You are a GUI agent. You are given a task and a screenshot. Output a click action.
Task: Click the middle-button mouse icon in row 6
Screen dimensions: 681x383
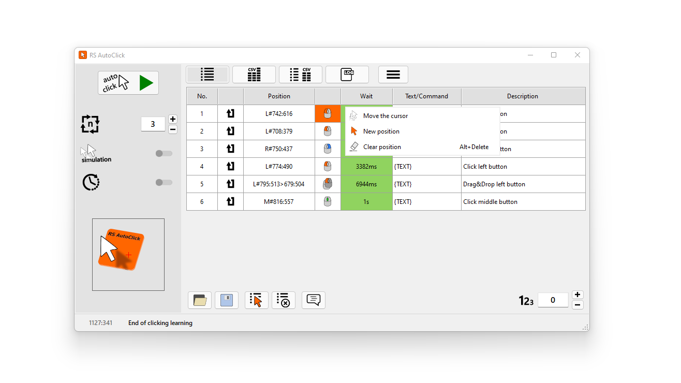click(328, 202)
